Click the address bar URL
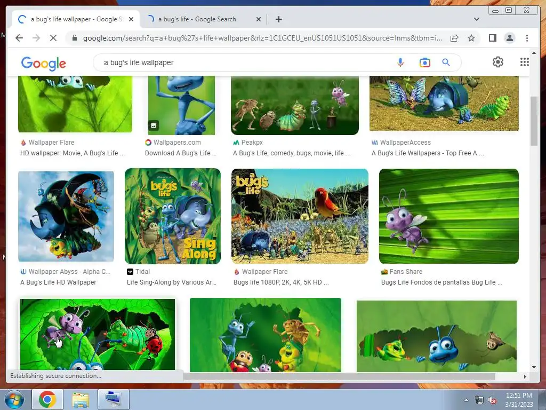The height and width of the screenshot is (410, 546). (x=262, y=38)
